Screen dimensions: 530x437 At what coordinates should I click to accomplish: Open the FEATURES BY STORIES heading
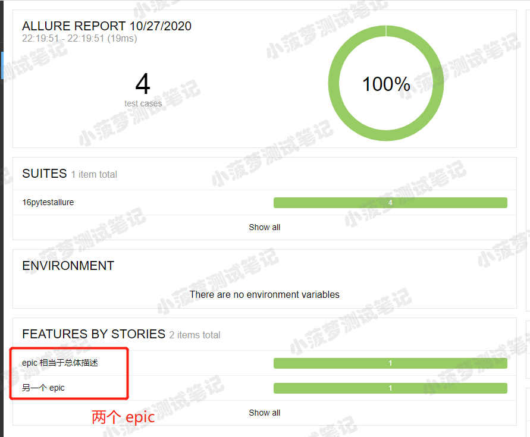pyautogui.click(x=93, y=334)
